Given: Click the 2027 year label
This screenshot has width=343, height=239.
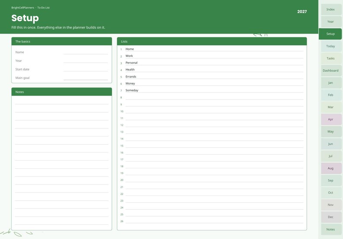Looking at the screenshot, I should [x=302, y=12].
